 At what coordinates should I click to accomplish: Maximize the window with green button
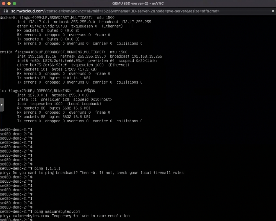(14, 4)
